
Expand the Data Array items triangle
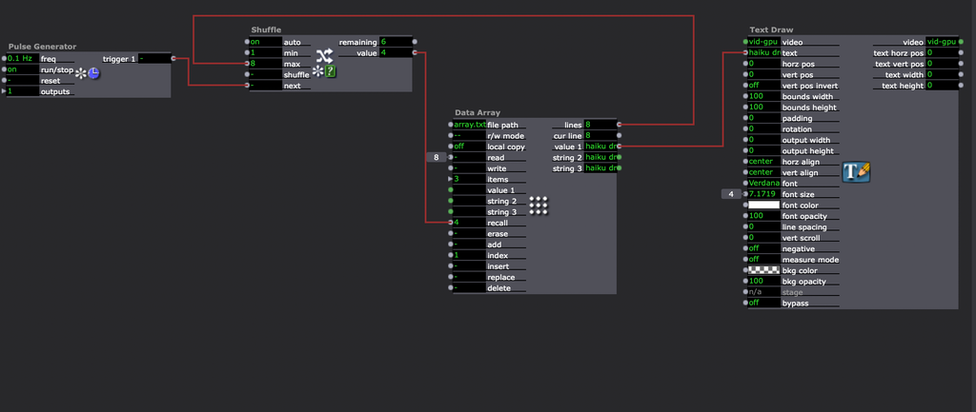(x=451, y=179)
